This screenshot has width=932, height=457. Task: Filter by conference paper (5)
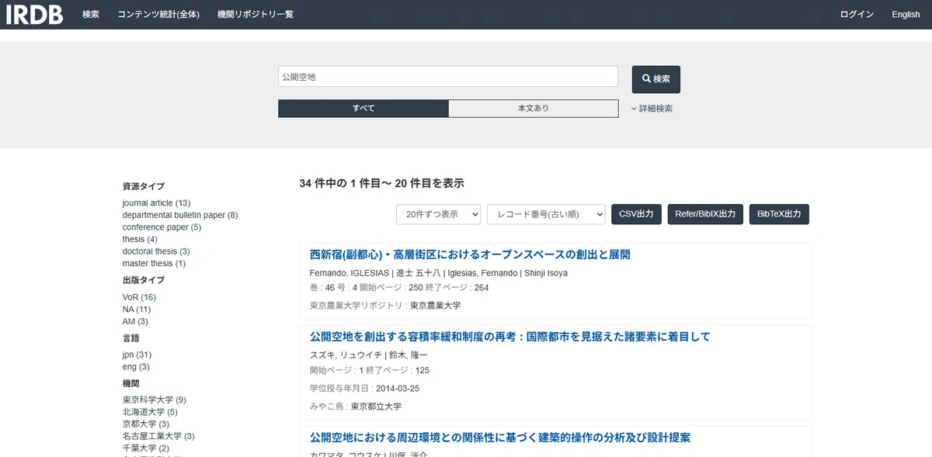162,227
